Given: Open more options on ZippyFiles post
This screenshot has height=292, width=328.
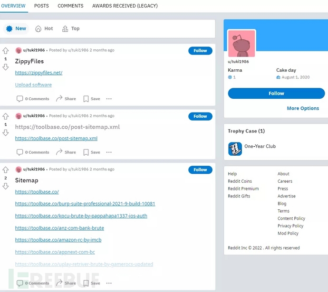Looking at the screenshot, I should click(x=109, y=99).
